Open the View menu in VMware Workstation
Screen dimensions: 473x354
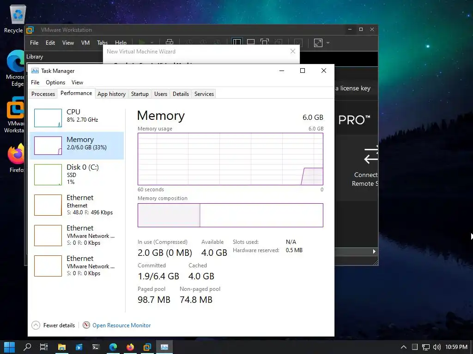(x=68, y=43)
